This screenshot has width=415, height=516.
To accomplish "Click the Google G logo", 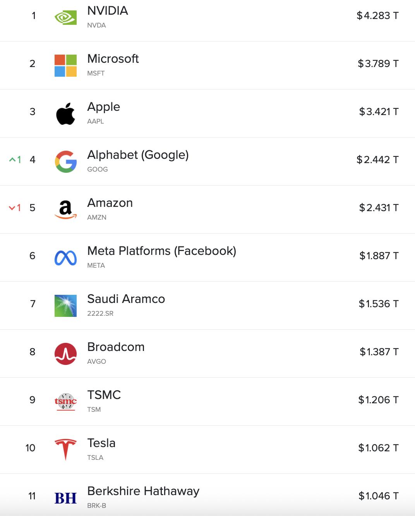I will pyautogui.click(x=65, y=162).
